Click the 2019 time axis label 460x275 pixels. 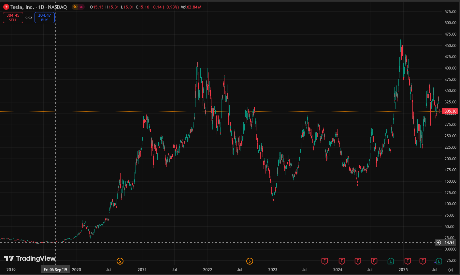[x=11, y=270]
